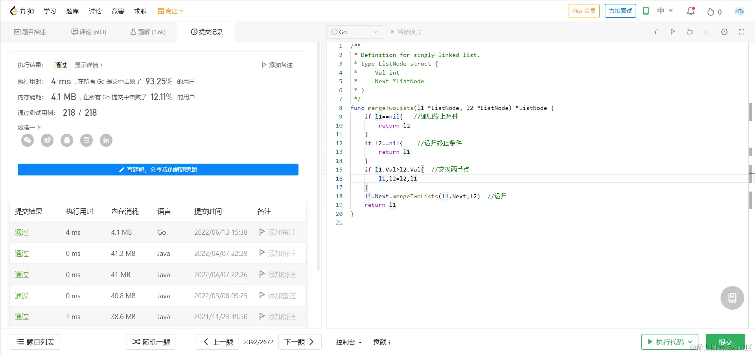Share the result on QQ
Viewport: 755px width, 354px height.
67,140
